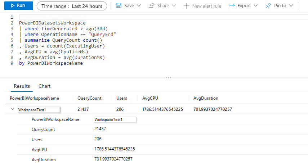Click the empty query editor line 1
The height and width of the screenshot is (163, 308).
pos(164,17)
